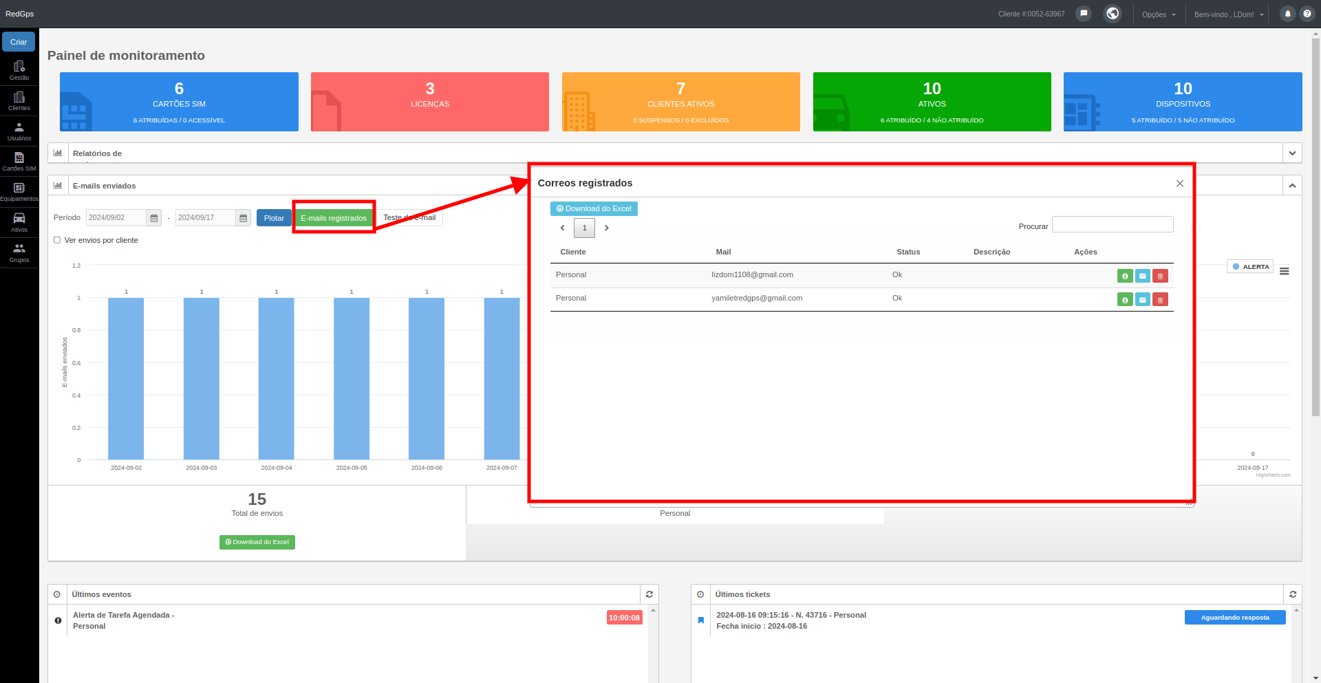
Task: Open end date calendar picker
Action: tap(244, 218)
